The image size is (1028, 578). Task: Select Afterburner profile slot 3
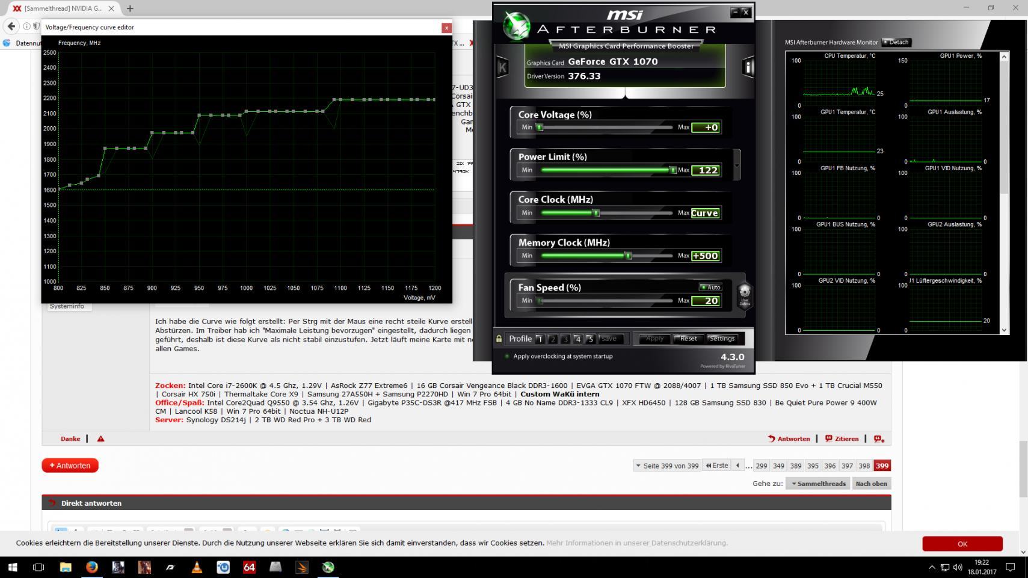point(565,339)
